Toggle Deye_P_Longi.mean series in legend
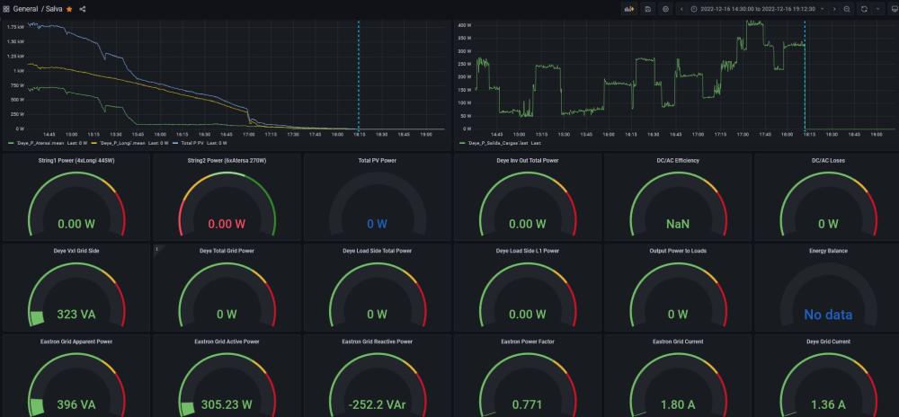Viewport: 899px width, 417px height. (x=121, y=143)
